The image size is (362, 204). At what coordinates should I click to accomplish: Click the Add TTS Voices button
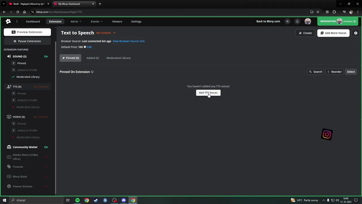click(x=208, y=93)
